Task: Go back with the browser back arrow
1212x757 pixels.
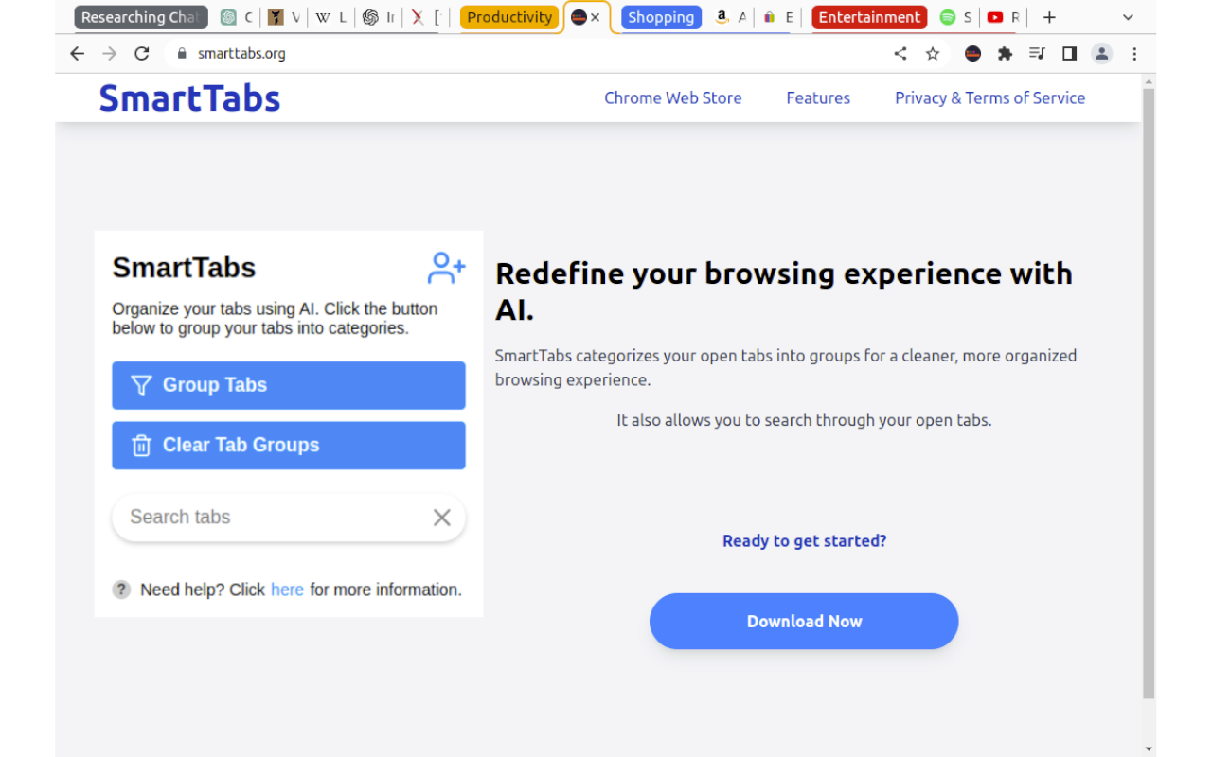Action: [x=78, y=54]
